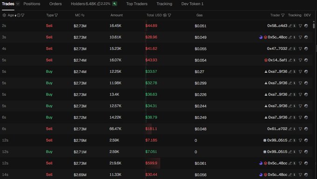This screenshot has height=179, width=317.
Task: Expand the Trades tab dropdown chevron
Action: (x=18, y=4)
